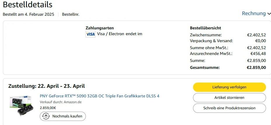Click the Visa card logo icon
Image resolution: width=271 pixels, height=125 pixels.
pos(90,34)
